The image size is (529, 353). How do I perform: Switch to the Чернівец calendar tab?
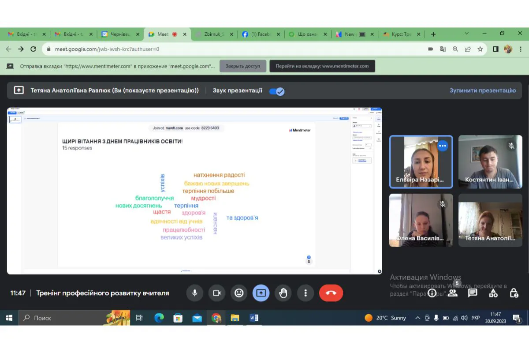[x=120, y=34]
